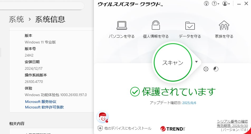This screenshot has width=251, height=134.
Task: Click the ウイルスバスター クラウド title logo
Action: (x=130, y=4)
